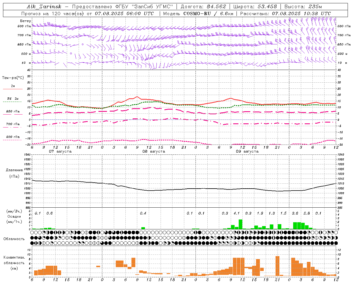
Task: Click the 'Тем-ра(°C)' temperature panel label
Action: coord(13,78)
